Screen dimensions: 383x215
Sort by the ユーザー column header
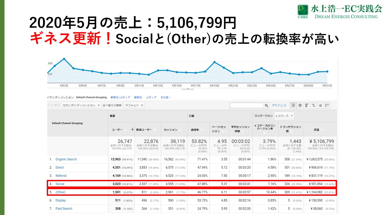pos(117,130)
